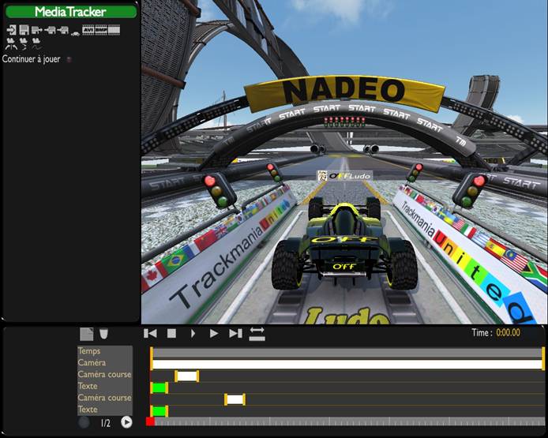Screen dimensions: 548x438
Task: Select the middle camera icon
Action: click(24, 44)
